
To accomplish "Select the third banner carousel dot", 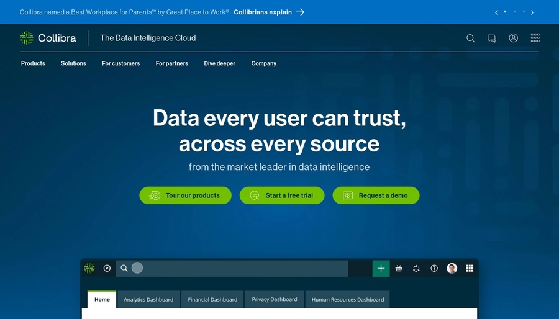I will [x=524, y=12].
